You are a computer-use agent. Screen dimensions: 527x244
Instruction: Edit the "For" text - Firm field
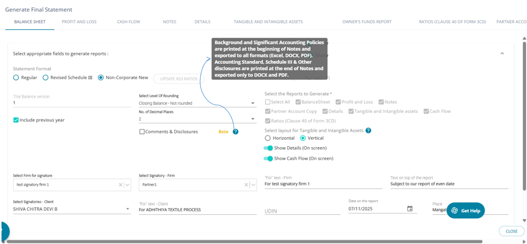(323, 184)
